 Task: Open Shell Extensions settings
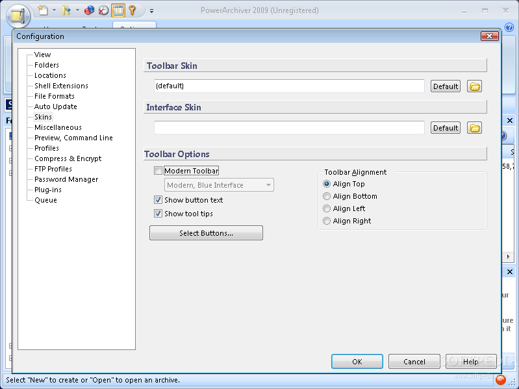point(61,86)
